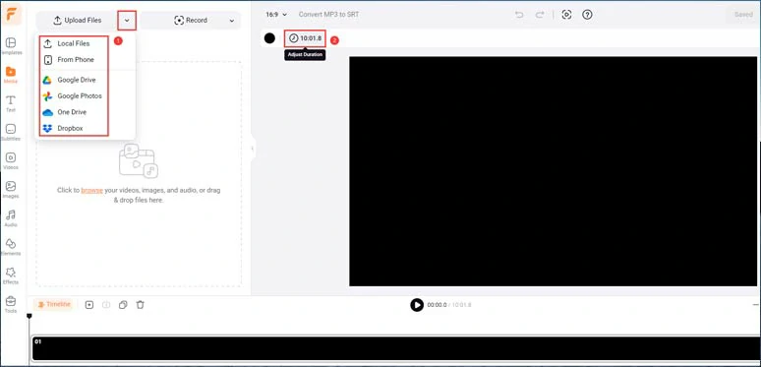Click the duplicate scene icon
Viewport: 761px width, 367px height.
coord(123,305)
